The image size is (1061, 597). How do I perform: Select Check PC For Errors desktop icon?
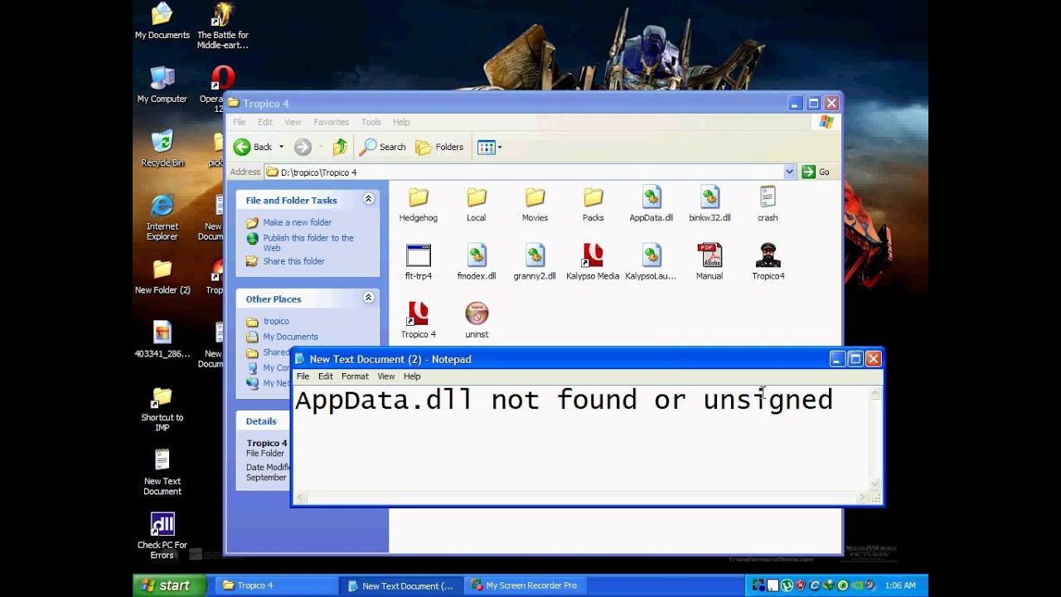point(162,536)
